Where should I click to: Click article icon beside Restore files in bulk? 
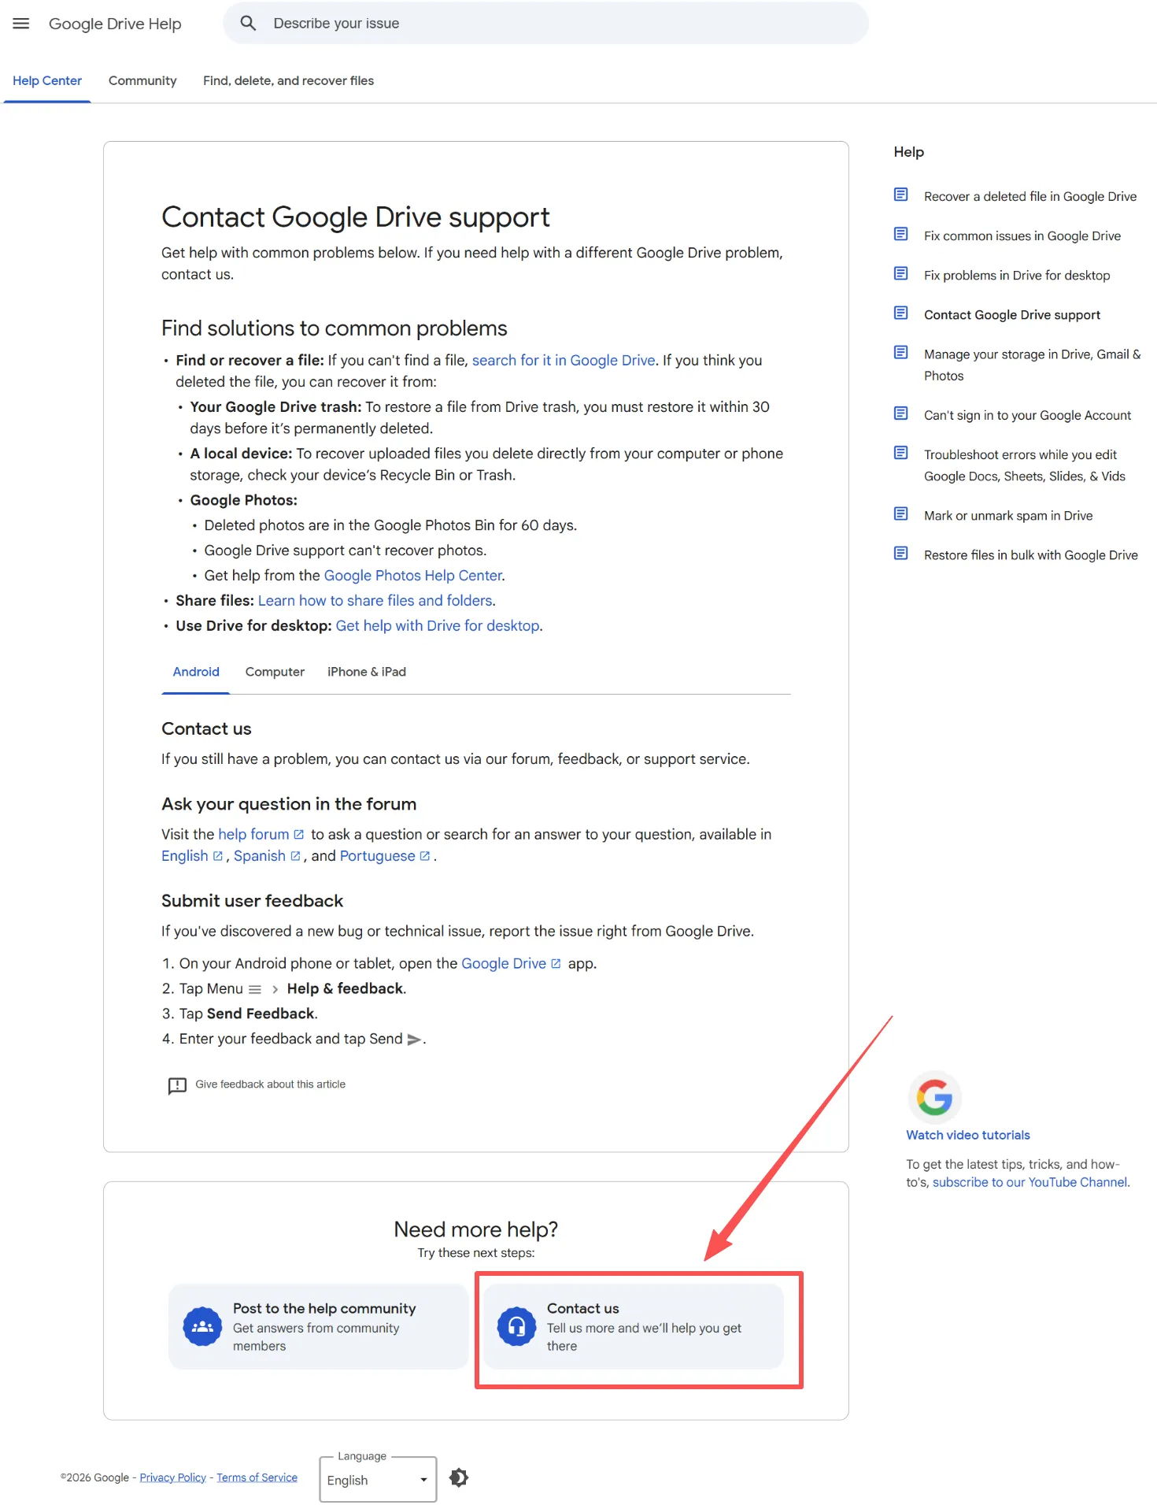[x=901, y=554]
